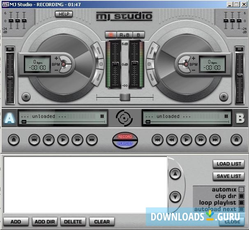Image resolution: width=249 pixels, height=230 pixels.
Task: Rewind deck A
Action: [48, 140]
